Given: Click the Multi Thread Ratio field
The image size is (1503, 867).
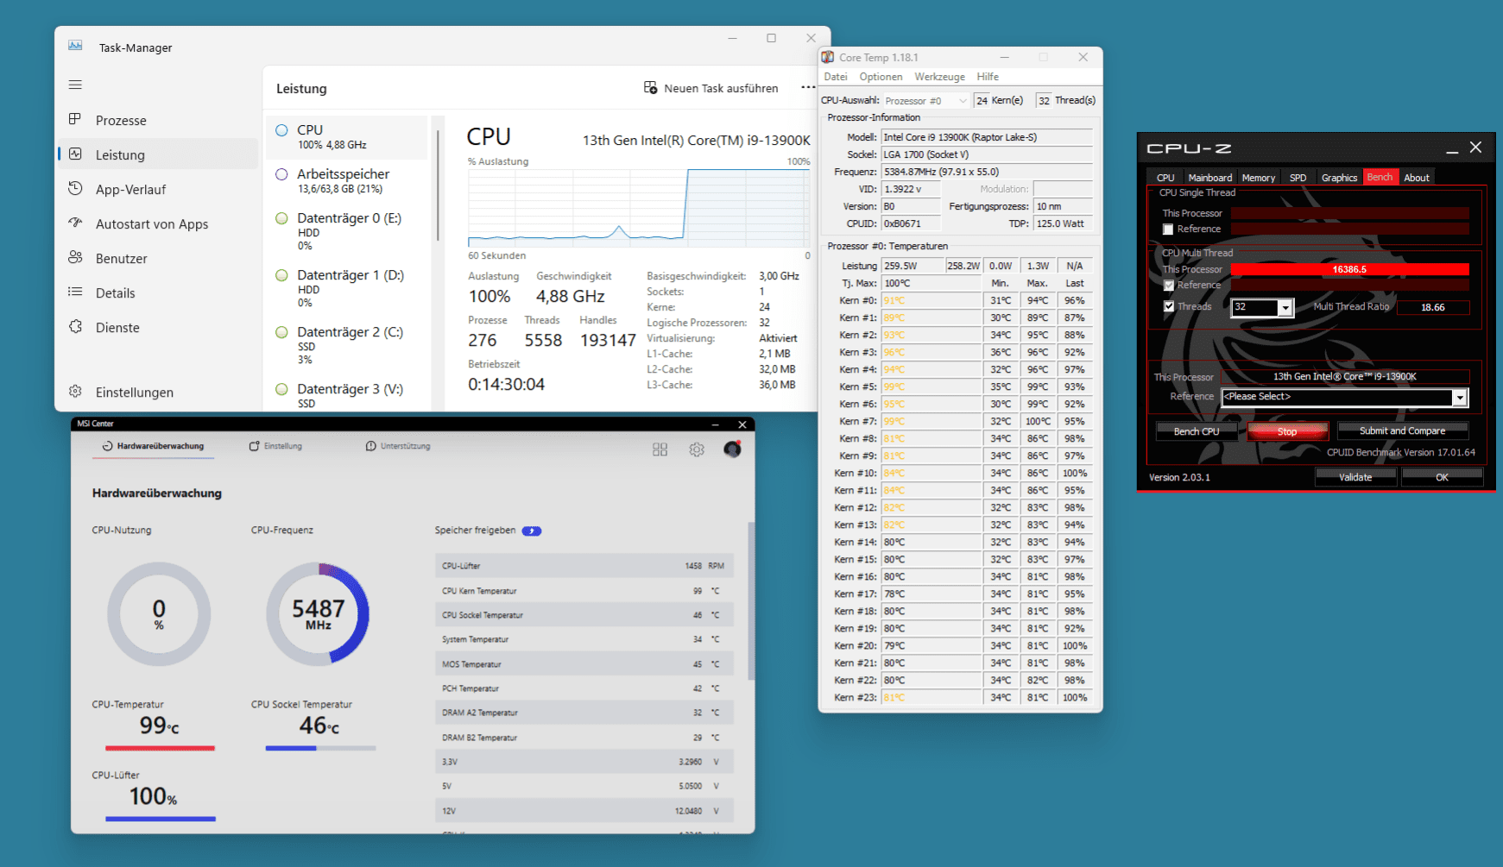Looking at the screenshot, I should click(1433, 307).
